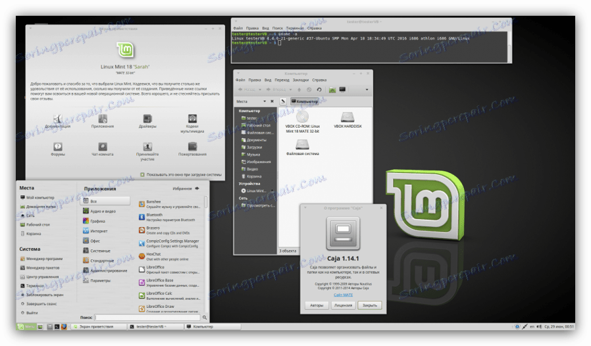Open the Назад history dropdown arrow in Caja
Viewport: 591px width, 346px height.
[260, 89]
